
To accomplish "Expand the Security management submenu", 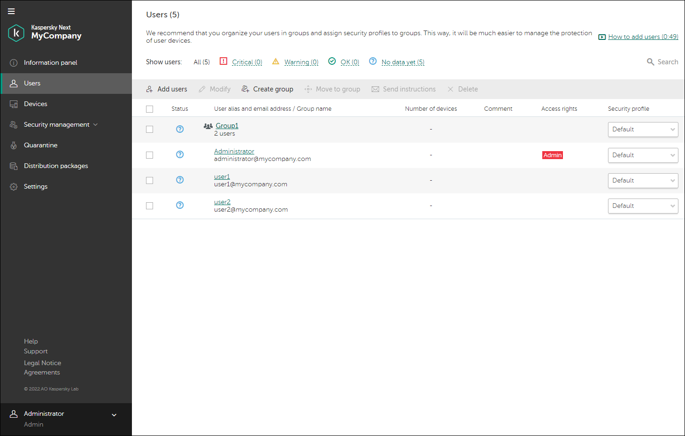I will coord(96,124).
